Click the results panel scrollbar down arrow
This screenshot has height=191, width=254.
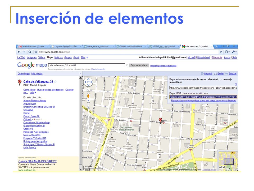tap(81, 170)
